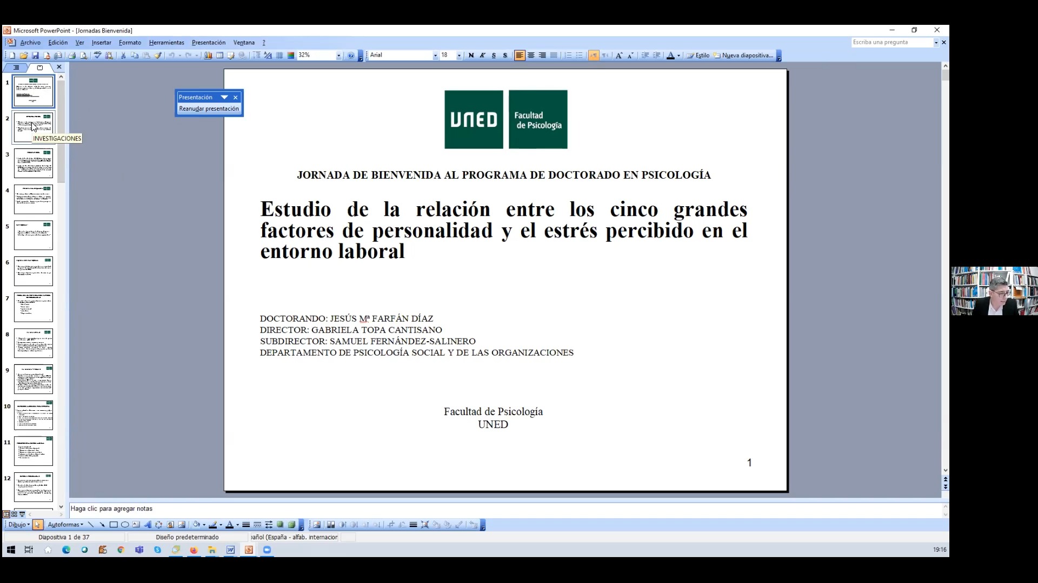Open the Edición menu
The height and width of the screenshot is (583, 1038).
tap(58, 43)
